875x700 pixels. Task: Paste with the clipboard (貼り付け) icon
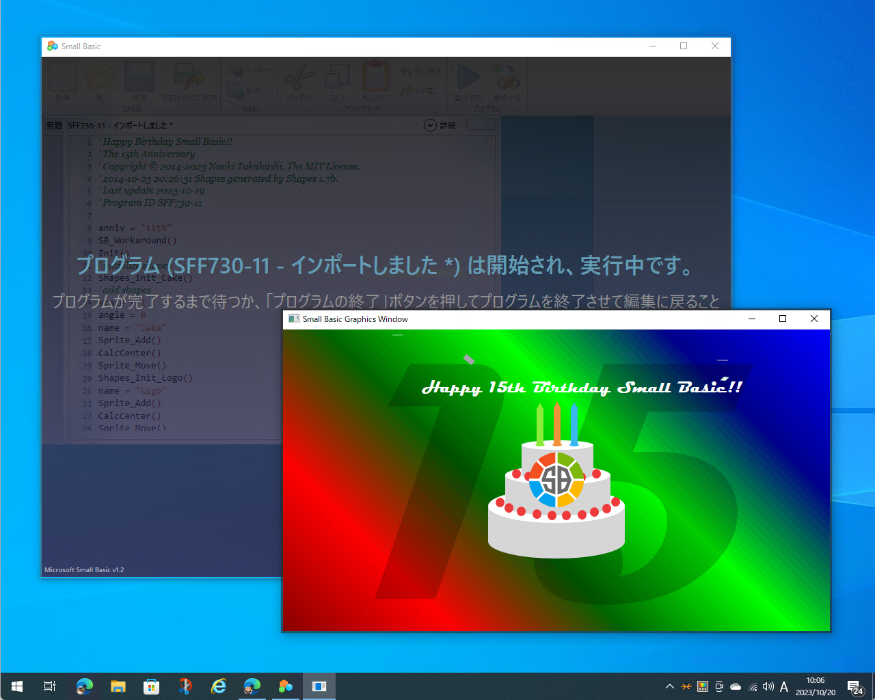[x=375, y=77]
